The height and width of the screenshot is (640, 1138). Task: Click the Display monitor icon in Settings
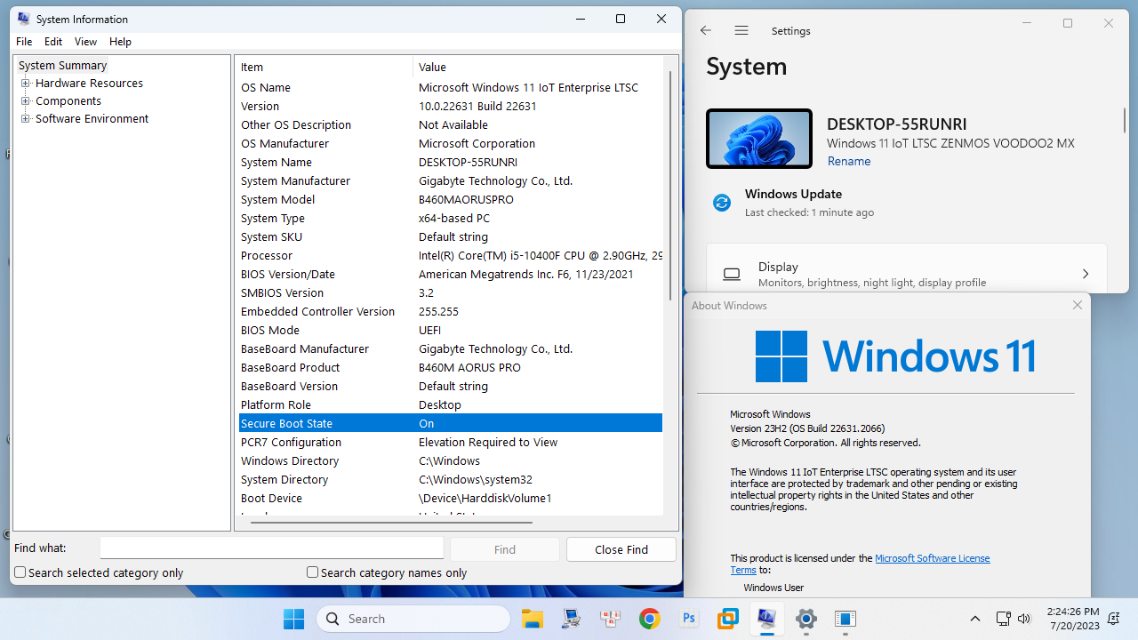pyautogui.click(x=732, y=274)
